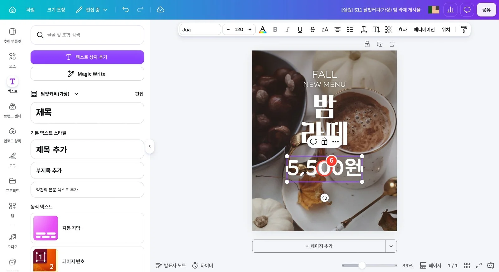Toggle uppercase aA formatting
Viewport: 499px width, 272px height.
click(x=325, y=30)
